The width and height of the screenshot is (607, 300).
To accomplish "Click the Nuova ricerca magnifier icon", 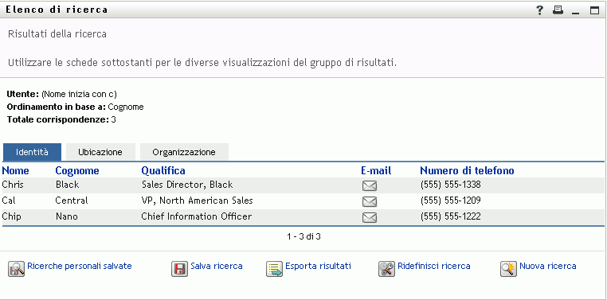I will click(x=509, y=269).
